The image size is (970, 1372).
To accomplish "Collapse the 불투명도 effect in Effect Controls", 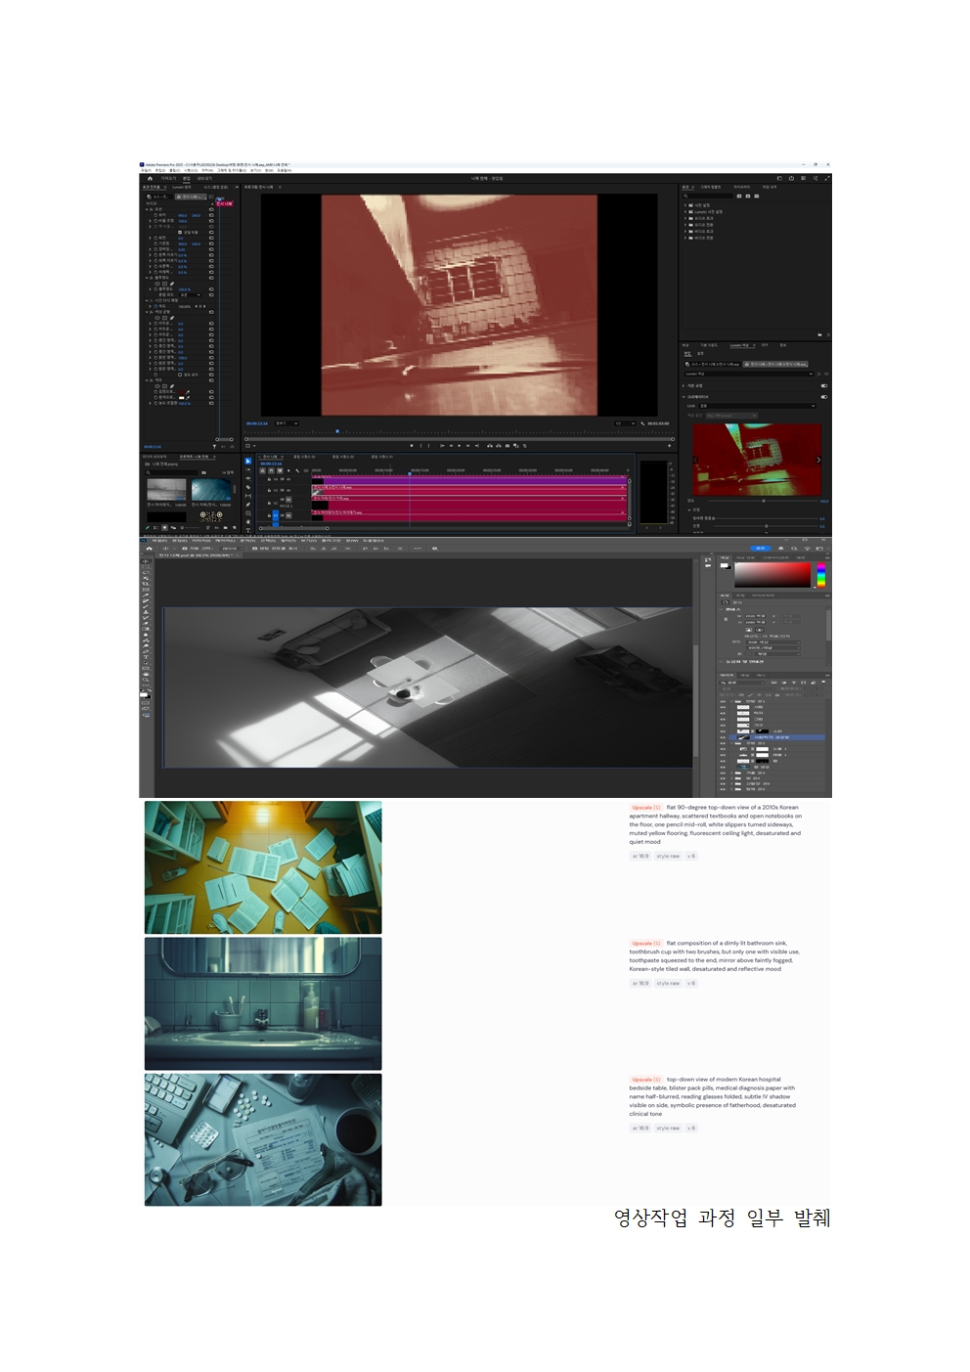I will pyautogui.click(x=147, y=277).
